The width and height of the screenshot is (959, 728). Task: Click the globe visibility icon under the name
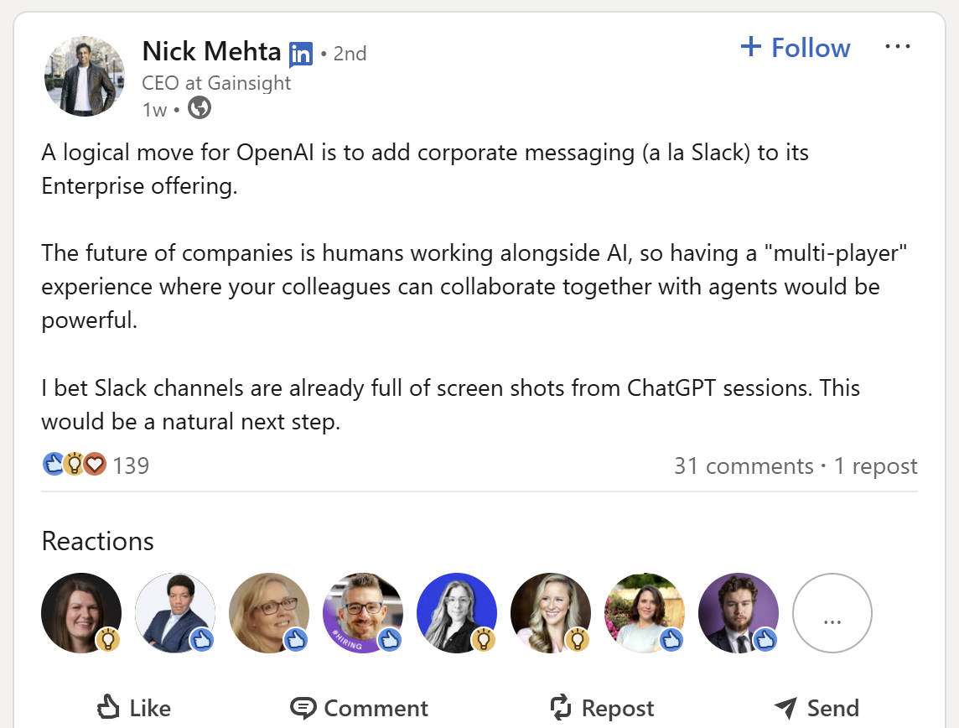200,108
